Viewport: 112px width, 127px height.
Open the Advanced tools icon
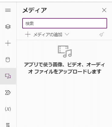coord(8,125)
